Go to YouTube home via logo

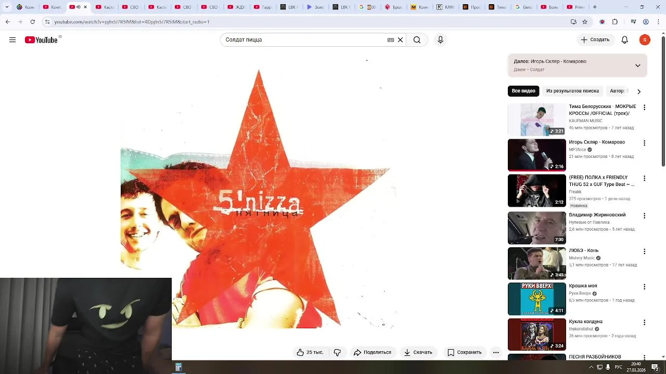coord(41,40)
